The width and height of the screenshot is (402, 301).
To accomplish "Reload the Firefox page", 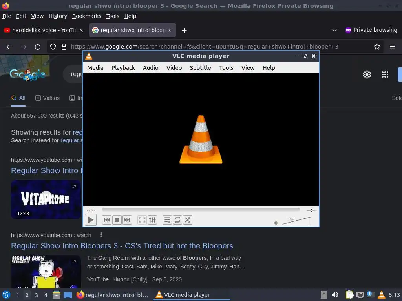I will [38, 47].
